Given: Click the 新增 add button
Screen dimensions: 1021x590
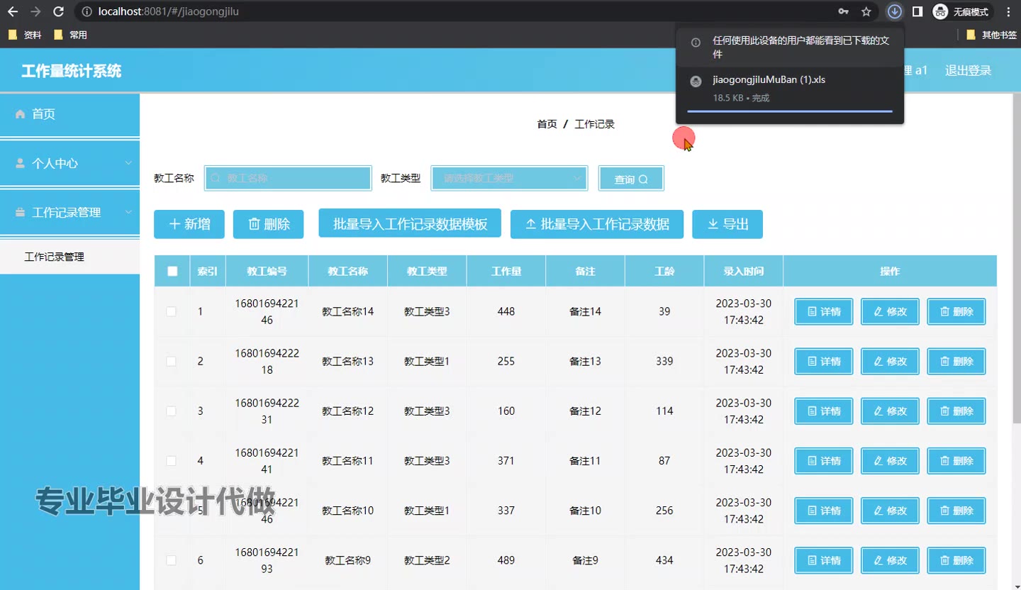Looking at the screenshot, I should (189, 224).
